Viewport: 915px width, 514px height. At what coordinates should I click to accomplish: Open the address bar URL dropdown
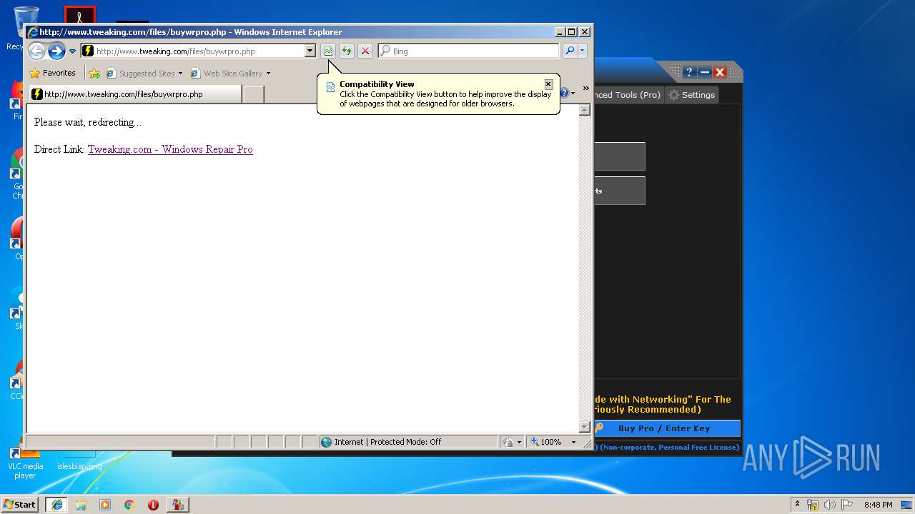pyautogui.click(x=310, y=51)
